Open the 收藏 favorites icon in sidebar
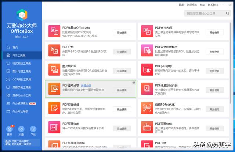Viewport: 235px width, 152px height. (21, 129)
